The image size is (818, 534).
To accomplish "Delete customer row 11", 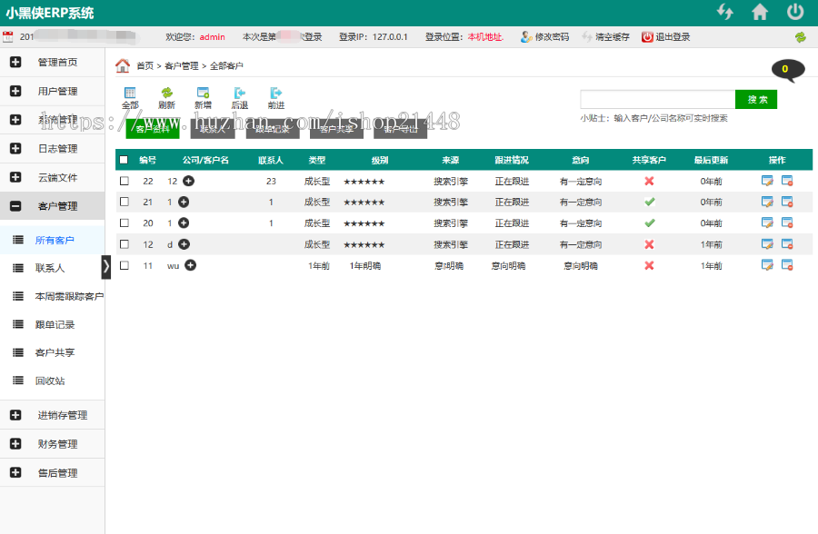I will click(x=787, y=265).
